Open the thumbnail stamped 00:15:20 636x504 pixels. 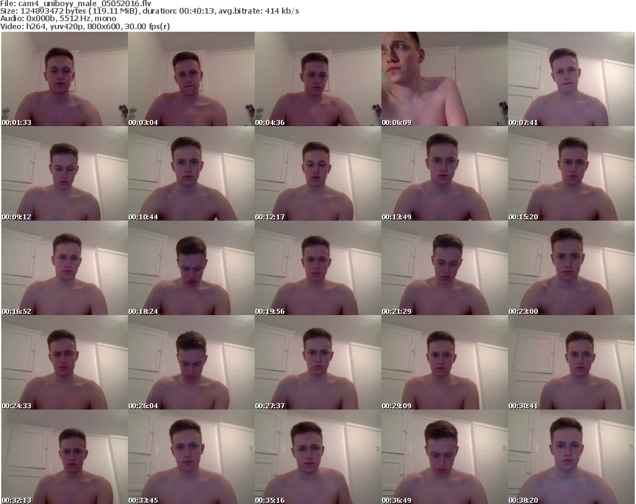(x=571, y=173)
